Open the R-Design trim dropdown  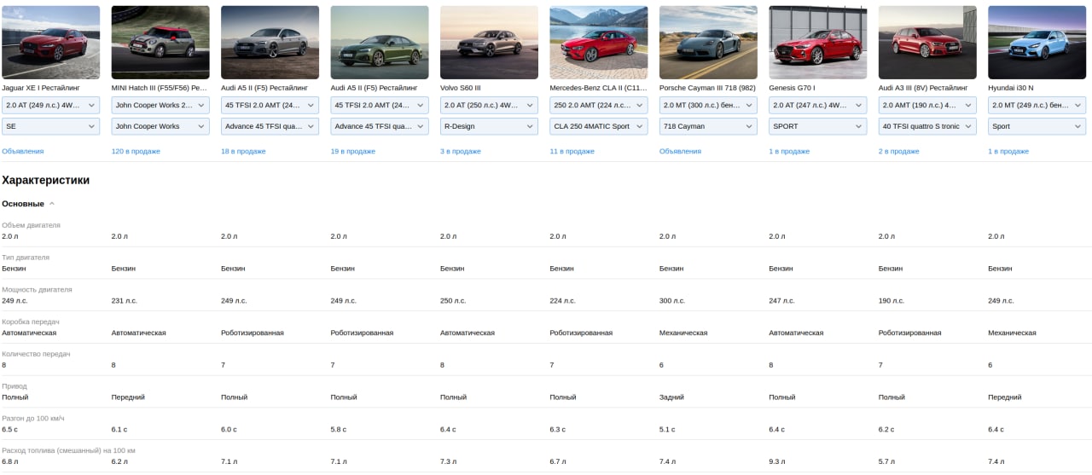coord(489,126)
